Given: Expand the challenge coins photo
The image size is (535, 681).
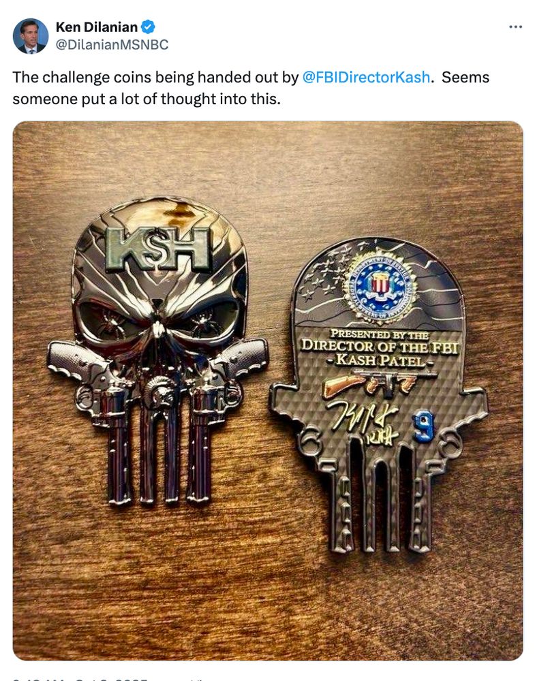Looking at the screenshot, I should [x=268, y=390].
